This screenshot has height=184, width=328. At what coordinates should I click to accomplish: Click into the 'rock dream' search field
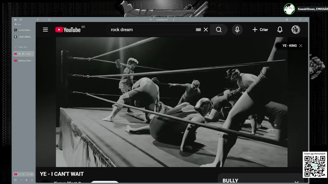[x=151, y=30]
